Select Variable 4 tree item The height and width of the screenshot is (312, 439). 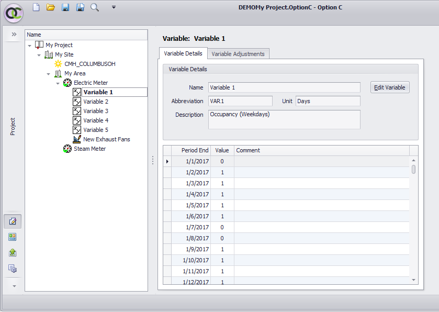96,120
